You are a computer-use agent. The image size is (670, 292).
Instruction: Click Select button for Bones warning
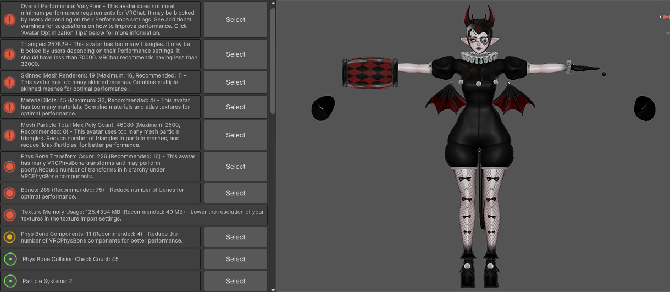[x=236, y=193]
